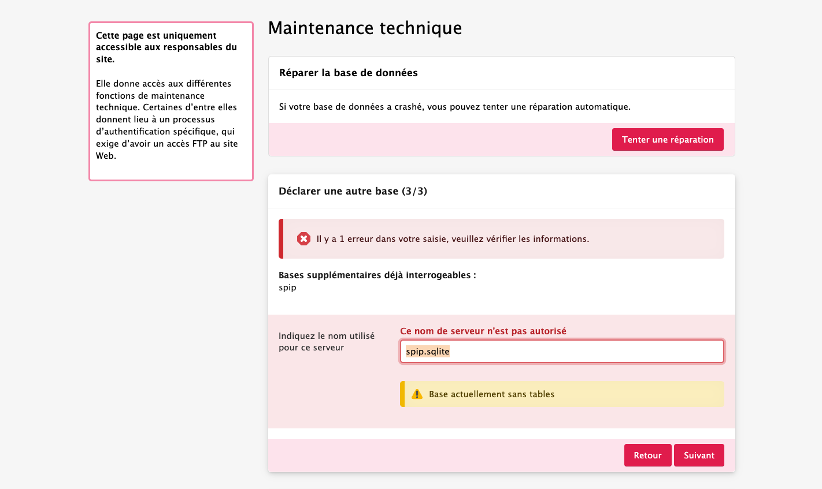Click the '1 erreur dans votre saisie' message
The image size is (822, 489).
453,239
